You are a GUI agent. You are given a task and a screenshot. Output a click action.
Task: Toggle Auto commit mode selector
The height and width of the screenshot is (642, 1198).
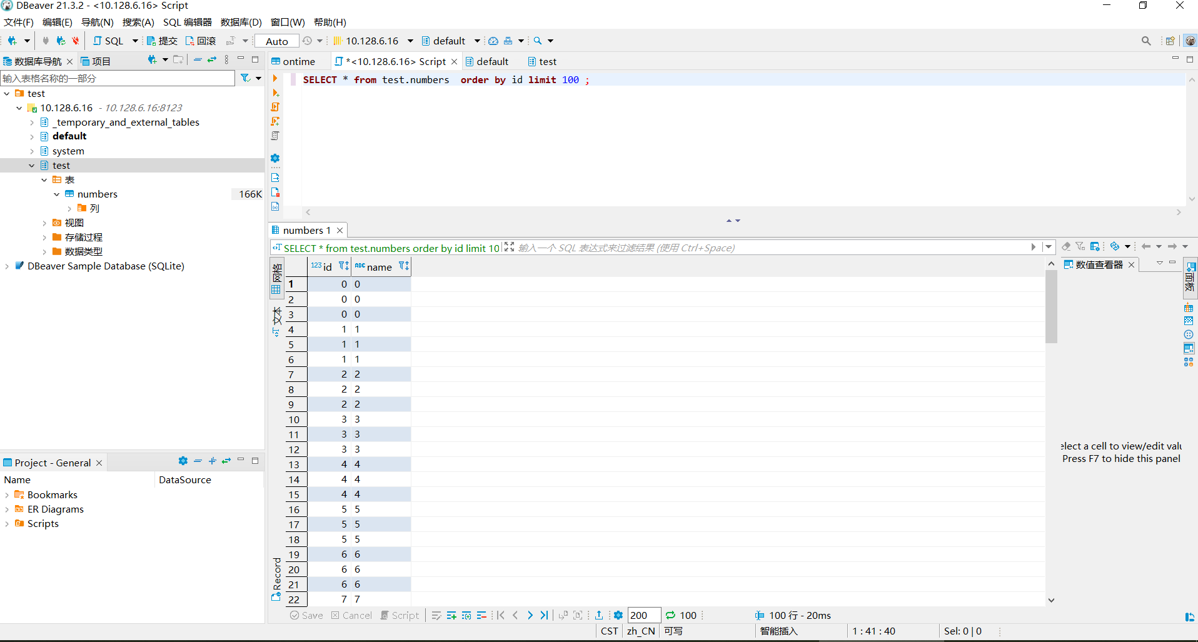pos(276,41)
